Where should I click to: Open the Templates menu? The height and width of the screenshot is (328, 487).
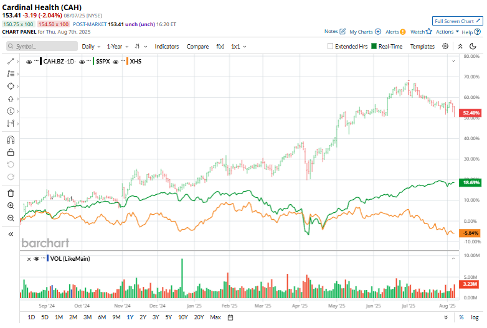click(422, 46)
